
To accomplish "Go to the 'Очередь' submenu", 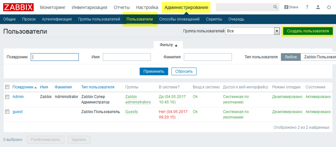I will coord(236,19).
